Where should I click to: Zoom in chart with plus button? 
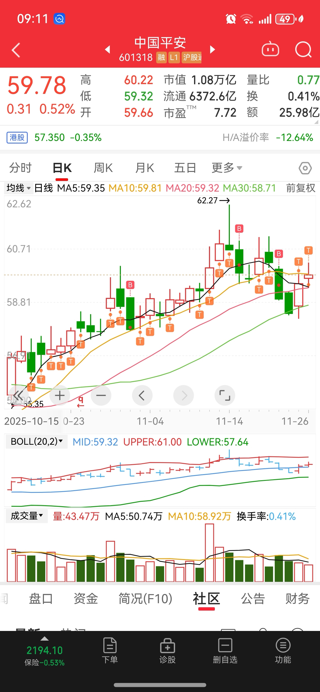60,395
